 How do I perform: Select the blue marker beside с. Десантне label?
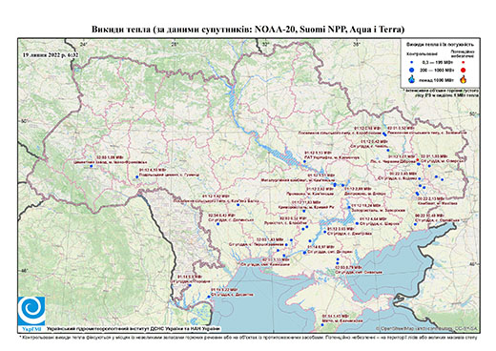(209, 297)
